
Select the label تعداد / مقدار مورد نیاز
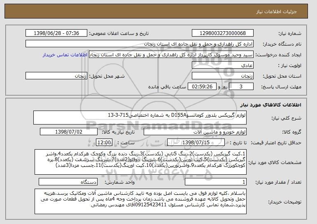point(278,182)
